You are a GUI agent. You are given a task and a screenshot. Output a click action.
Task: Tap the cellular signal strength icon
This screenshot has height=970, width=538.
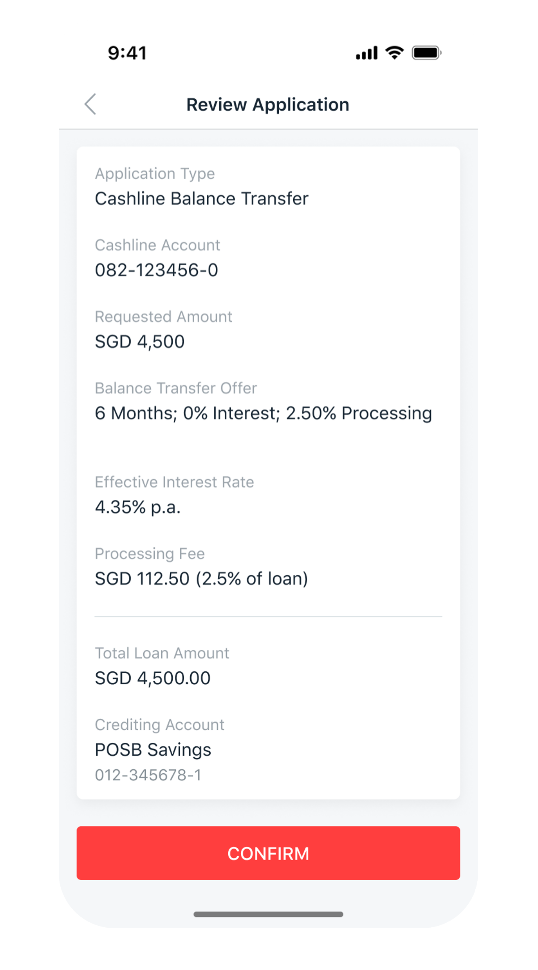[366, 53]
